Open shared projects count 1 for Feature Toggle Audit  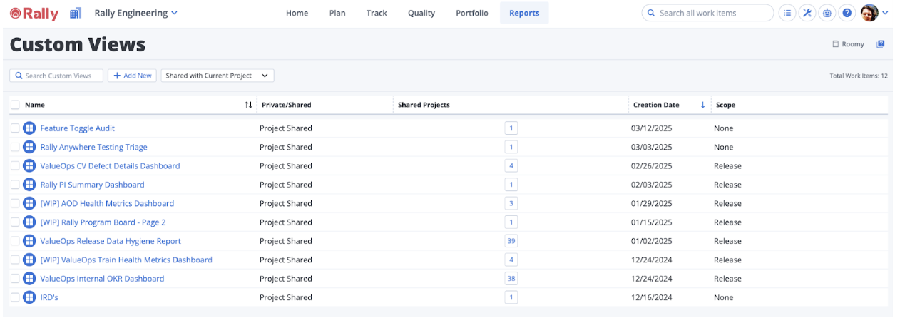click(511, 128)
